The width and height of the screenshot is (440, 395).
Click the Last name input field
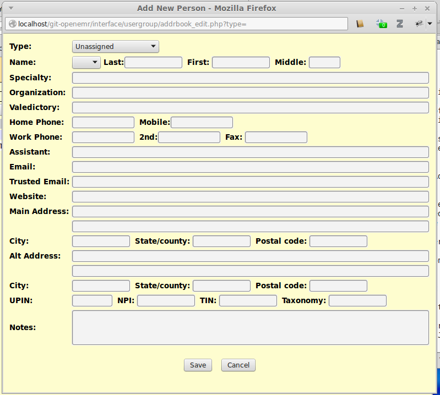[153, 62]
